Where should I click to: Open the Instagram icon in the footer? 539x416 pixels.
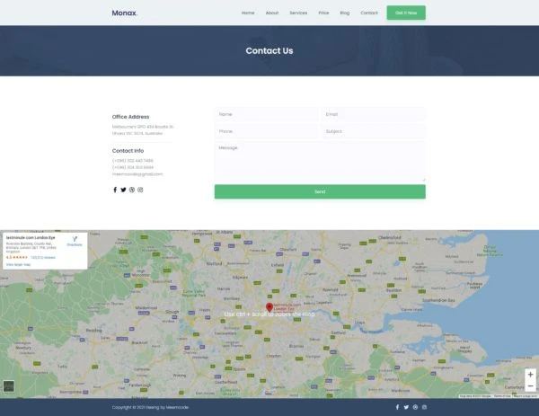click(425, 407)
